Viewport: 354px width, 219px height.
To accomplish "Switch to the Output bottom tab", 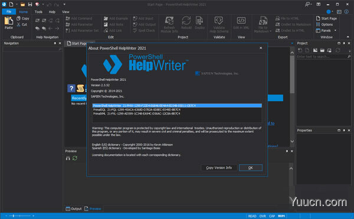I will tap(74, 208).
